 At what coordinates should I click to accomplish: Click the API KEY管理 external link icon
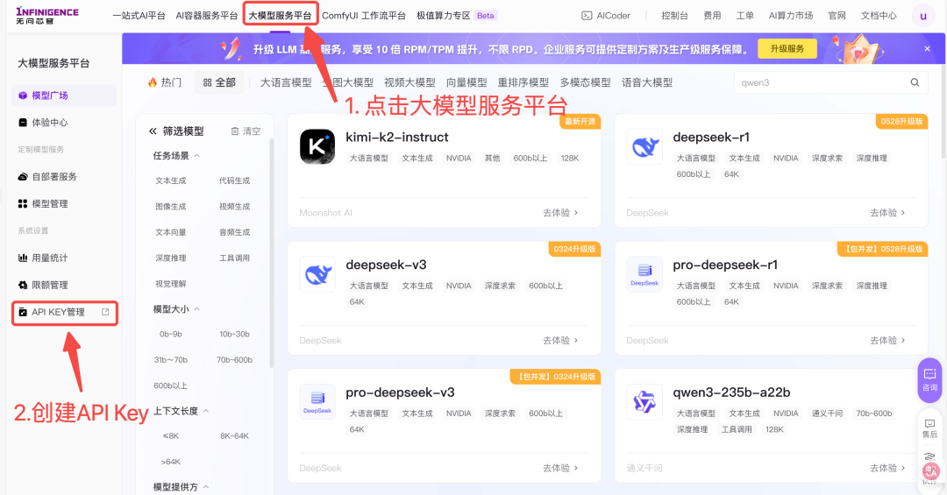[105, 312]
